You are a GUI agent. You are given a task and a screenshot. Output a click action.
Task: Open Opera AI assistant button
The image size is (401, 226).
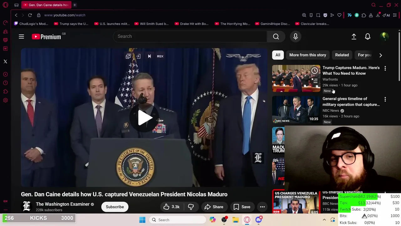click(386, 15)
